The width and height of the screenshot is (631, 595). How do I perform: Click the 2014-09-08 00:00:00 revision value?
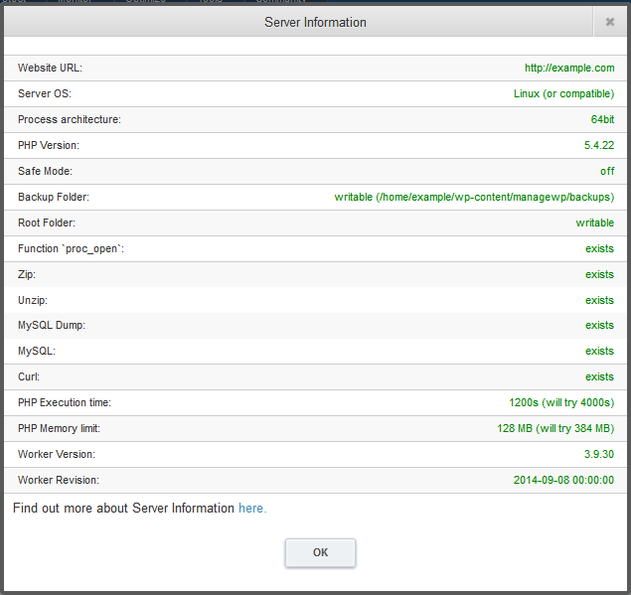tap(563, 480)
